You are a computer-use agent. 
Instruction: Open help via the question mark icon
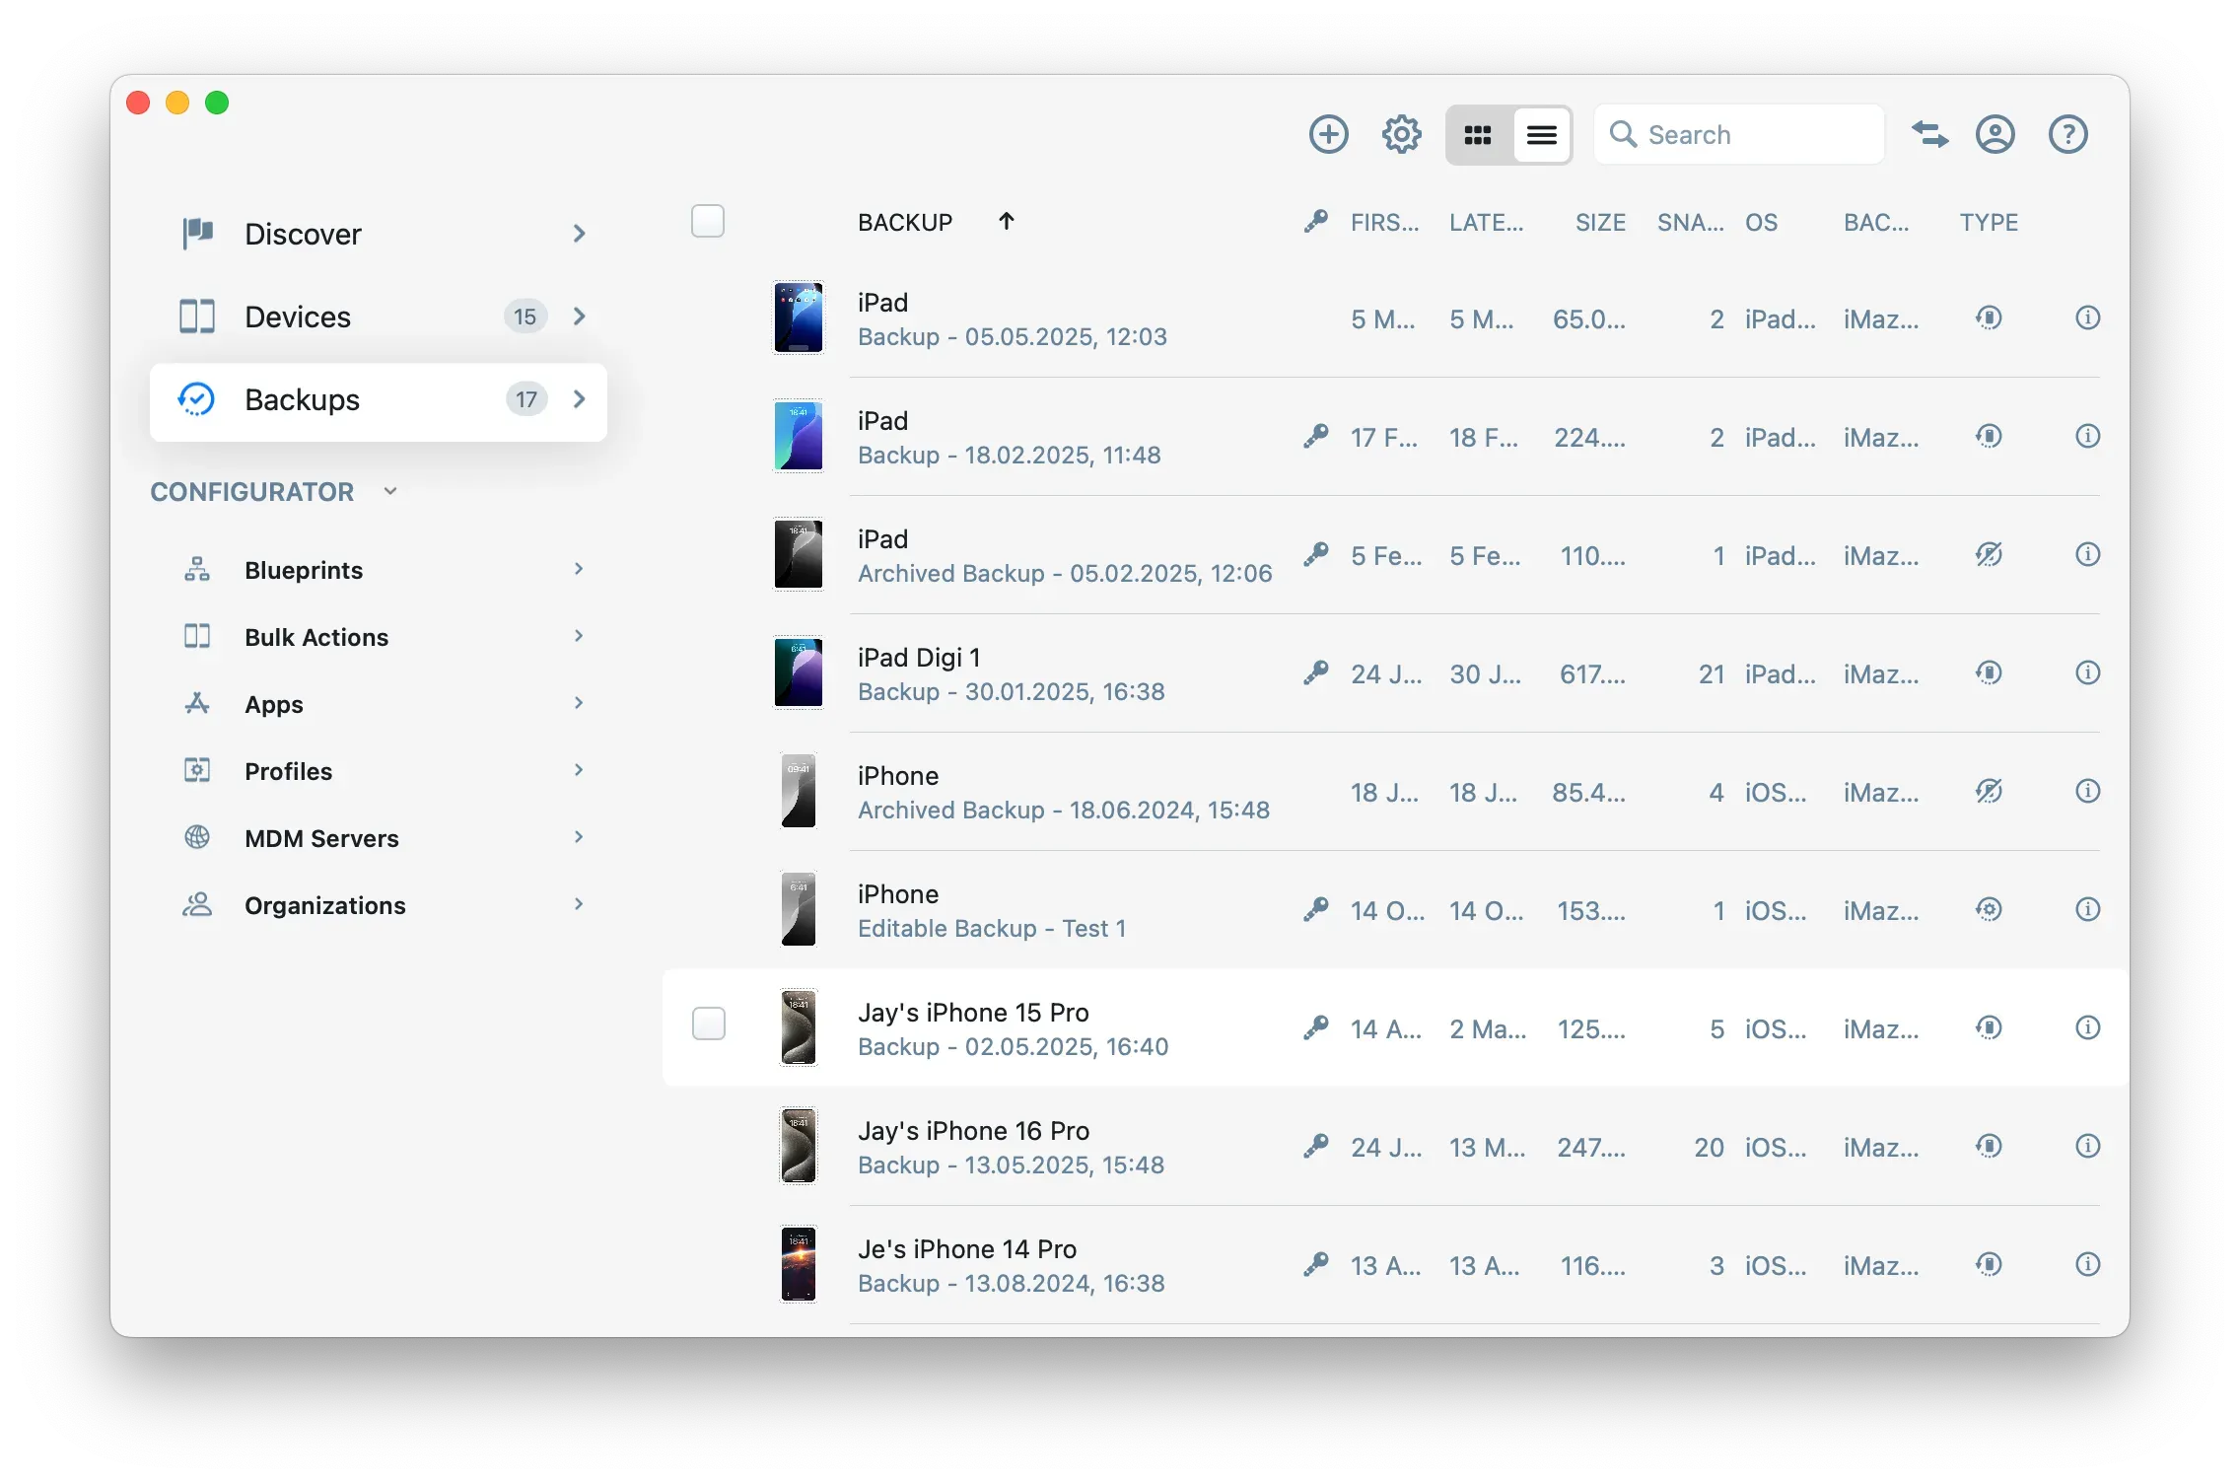[2067, 134]
